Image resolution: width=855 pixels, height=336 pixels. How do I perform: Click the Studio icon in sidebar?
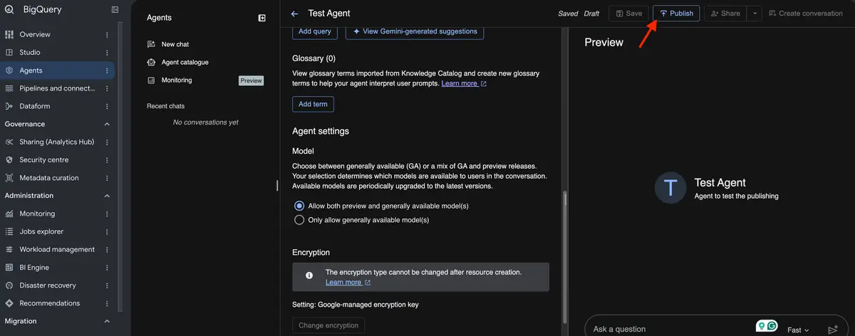9,53
